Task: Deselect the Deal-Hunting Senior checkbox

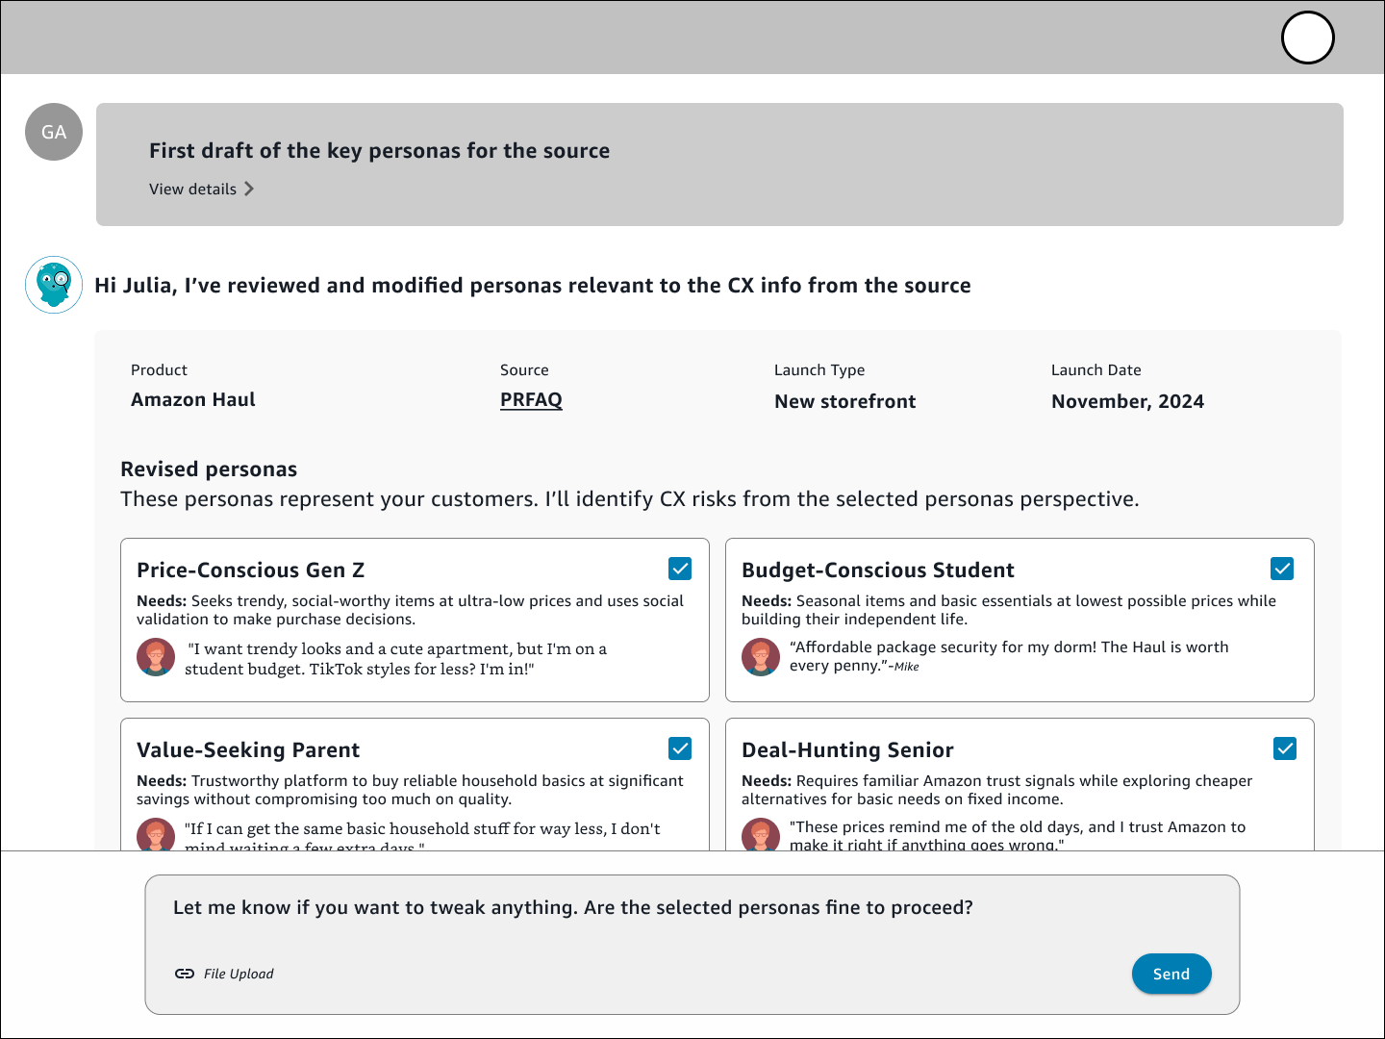Action: click(1285, 748)
